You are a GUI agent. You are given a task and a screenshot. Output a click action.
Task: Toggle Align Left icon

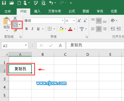tap(93, 29)
